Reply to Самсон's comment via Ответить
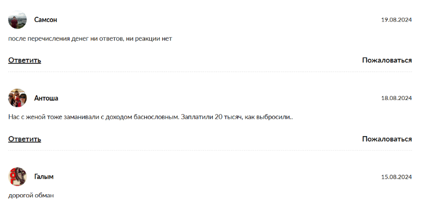 click(x=25, y=60)
